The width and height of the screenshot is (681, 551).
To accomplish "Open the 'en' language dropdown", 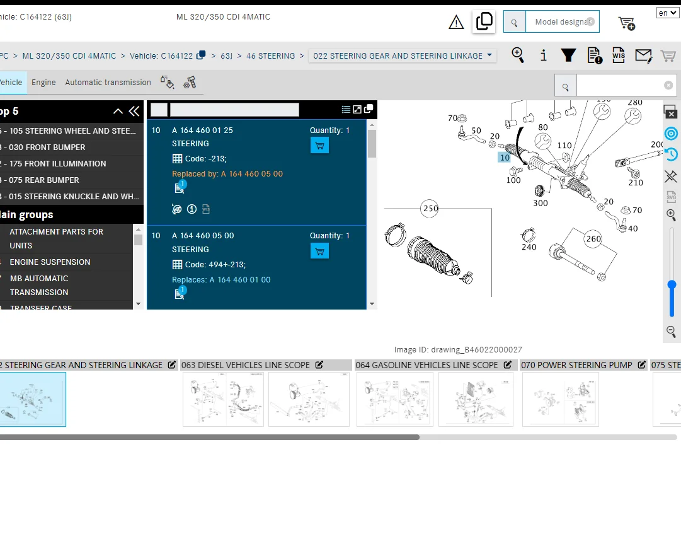I will click(x=667, y=13).
